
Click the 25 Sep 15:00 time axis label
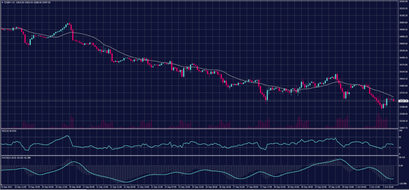coord(184,187)
